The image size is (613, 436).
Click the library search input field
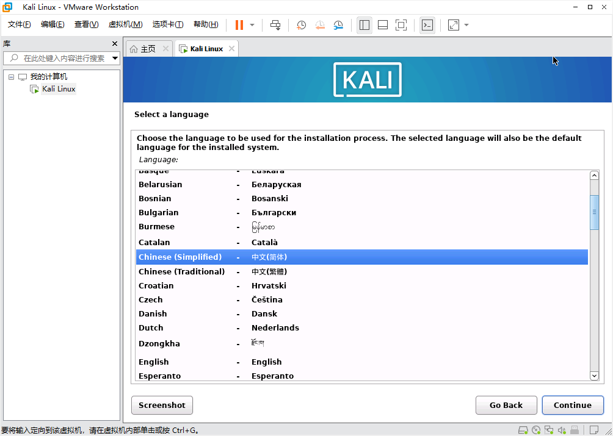click(57, 58)
